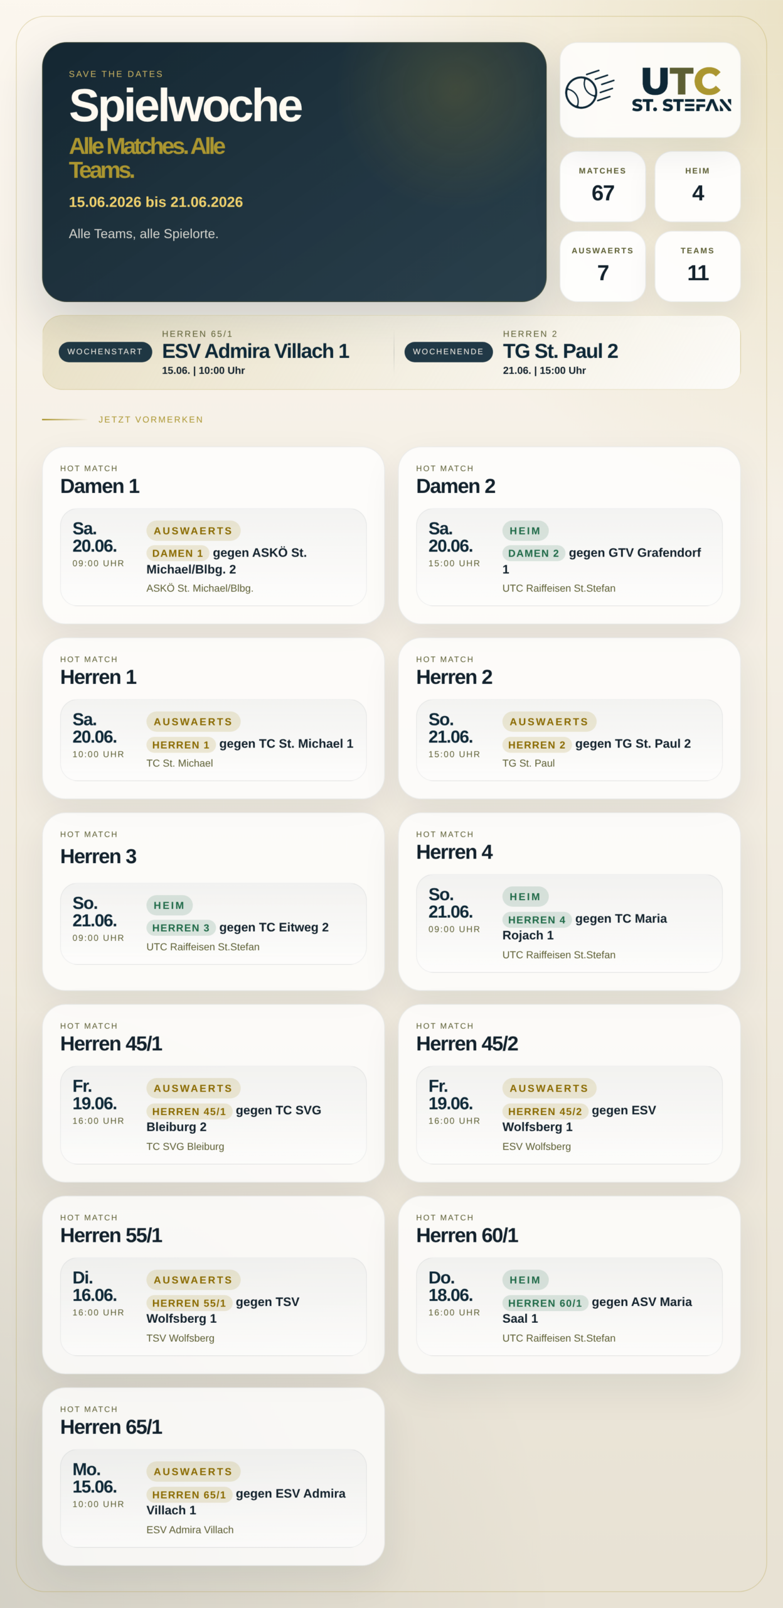
Task: Select the Teams 11 stat card
Action: (697, 266)
